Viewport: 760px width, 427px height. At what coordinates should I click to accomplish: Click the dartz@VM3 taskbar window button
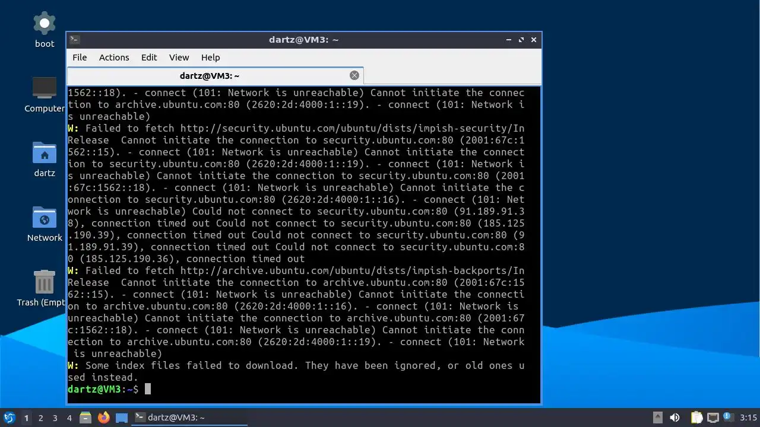tap(189, 418)
